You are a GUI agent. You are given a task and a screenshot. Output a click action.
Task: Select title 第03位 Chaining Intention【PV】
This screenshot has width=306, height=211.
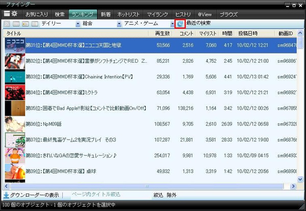(79, 77)
